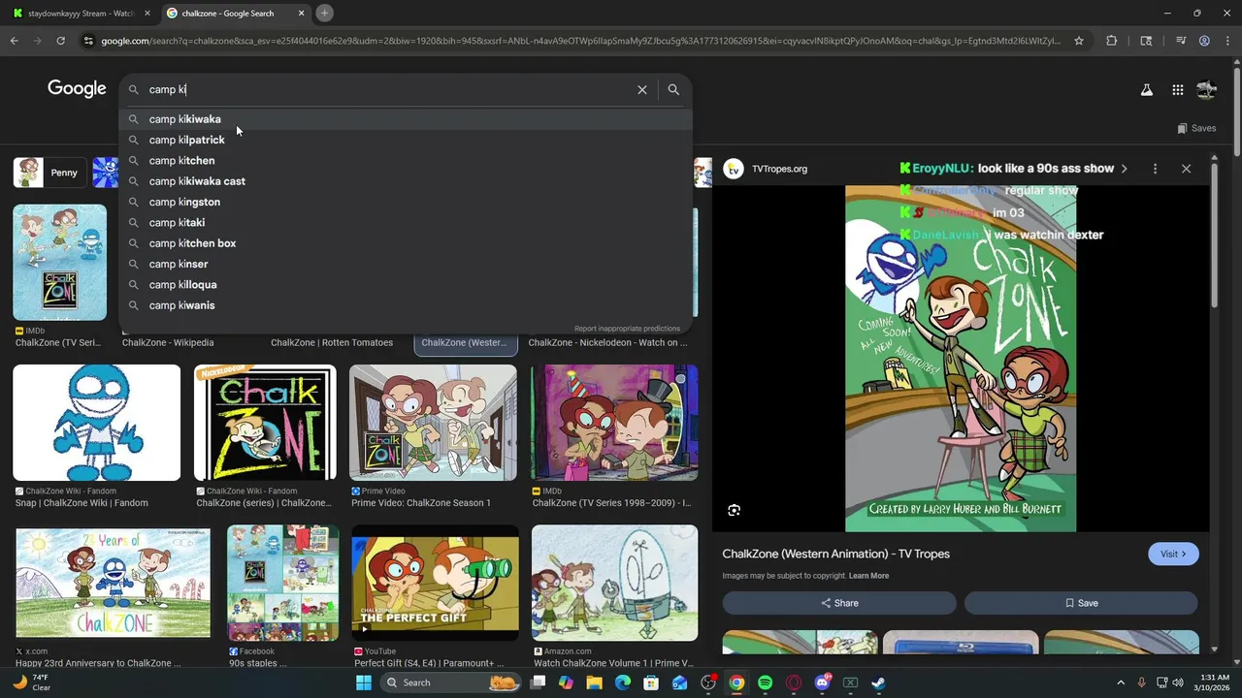Select suggestion 'camp kinser'
The height and width of the screenshot is (698, 1242).
pos(406,264)
